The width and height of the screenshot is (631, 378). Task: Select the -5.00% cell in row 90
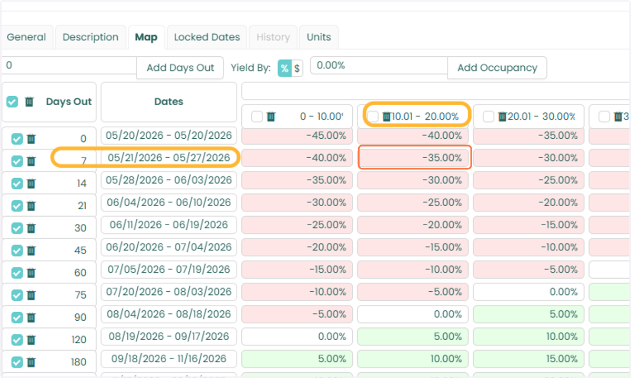[297, 314]
